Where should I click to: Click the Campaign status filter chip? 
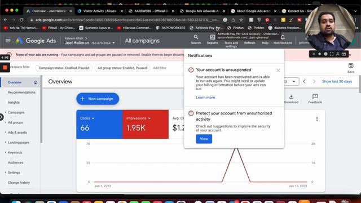click(64, 68)
